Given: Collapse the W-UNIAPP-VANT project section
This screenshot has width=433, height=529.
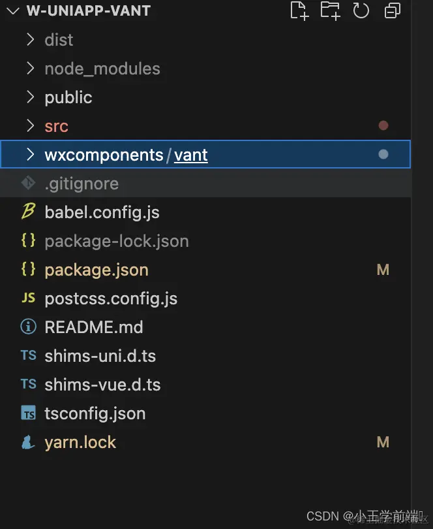Looking at the screenshot, I should [x=12, y=11].
